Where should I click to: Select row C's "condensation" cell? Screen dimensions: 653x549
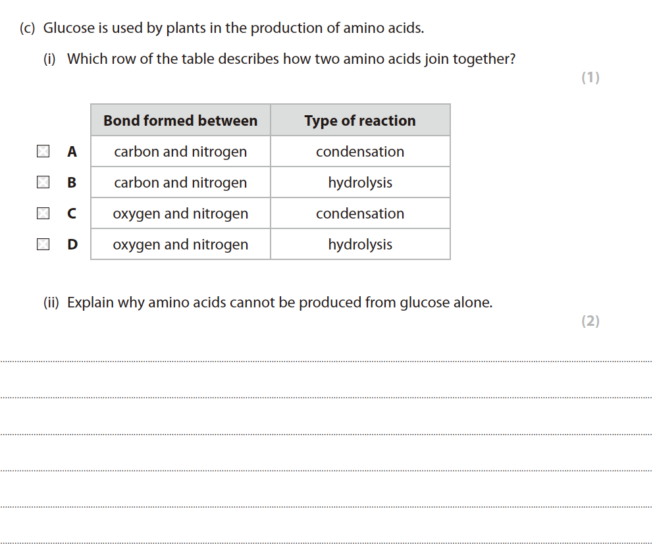tap(360, 213)
